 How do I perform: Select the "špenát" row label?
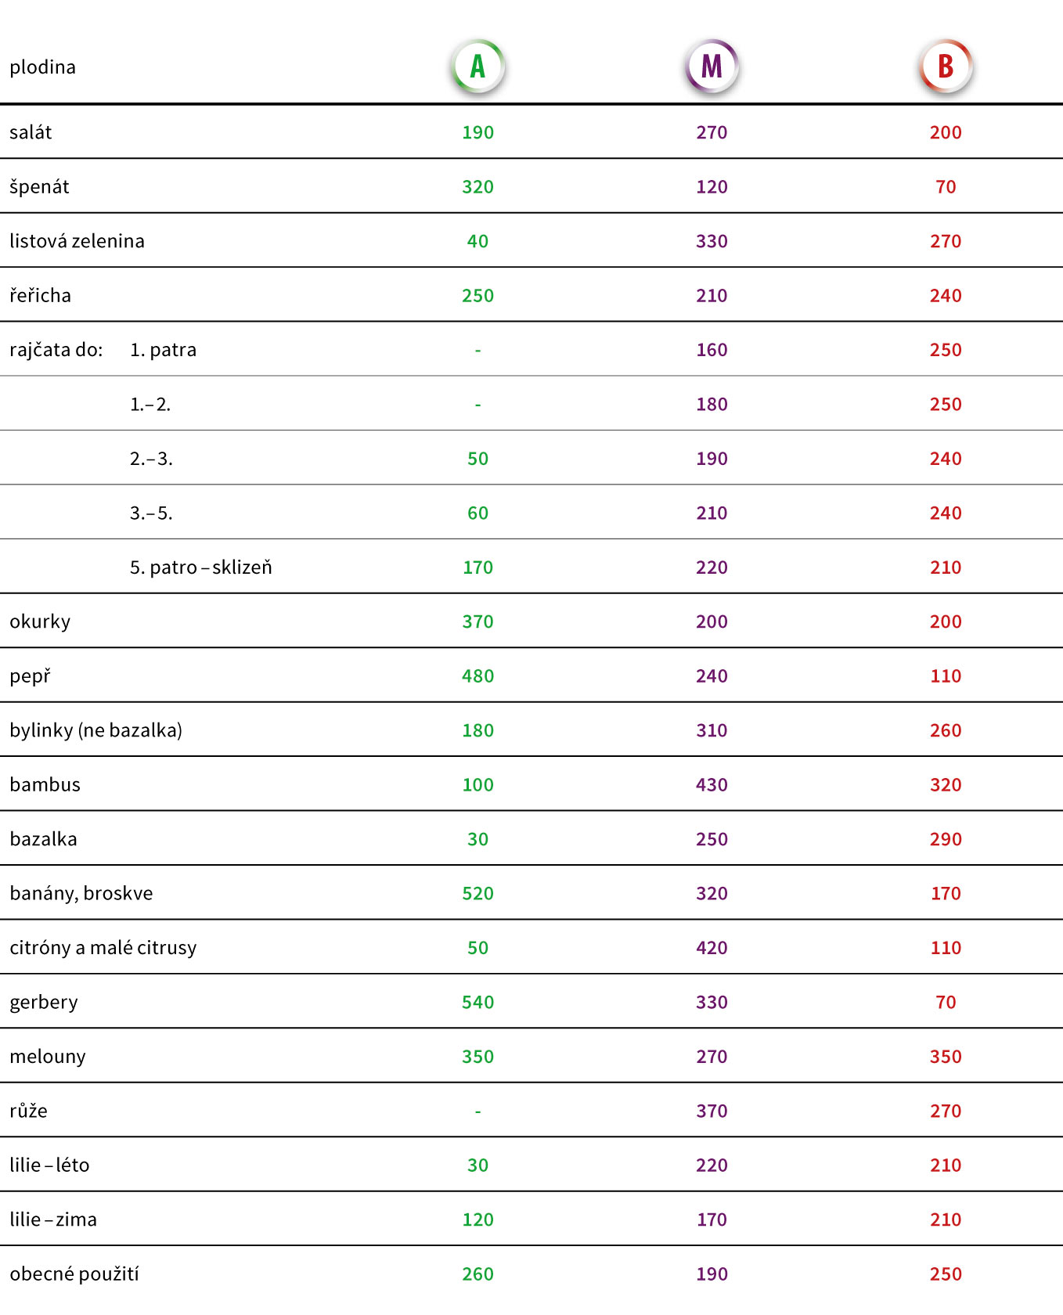tap(39, 187)
